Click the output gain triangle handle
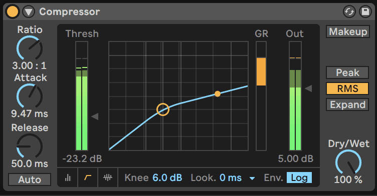Image resolution: width=377 pixels, height=196 pixels. (x=308, y=88)
